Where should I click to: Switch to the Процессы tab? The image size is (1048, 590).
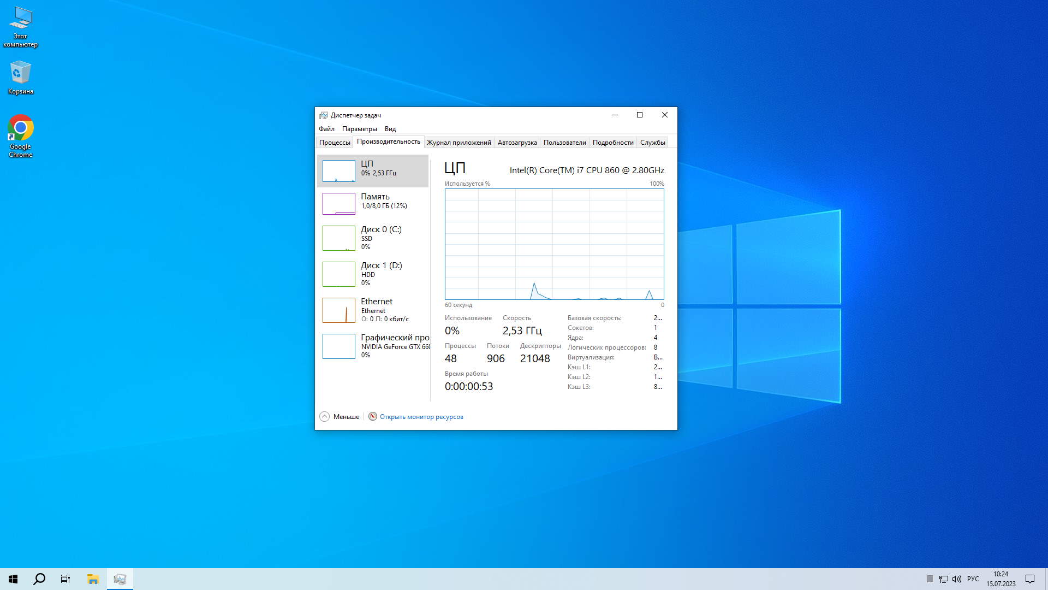coord(335,143)
